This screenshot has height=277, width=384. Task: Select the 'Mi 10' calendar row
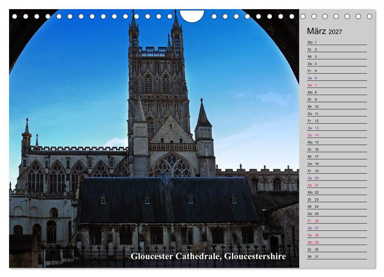[337, 106]
